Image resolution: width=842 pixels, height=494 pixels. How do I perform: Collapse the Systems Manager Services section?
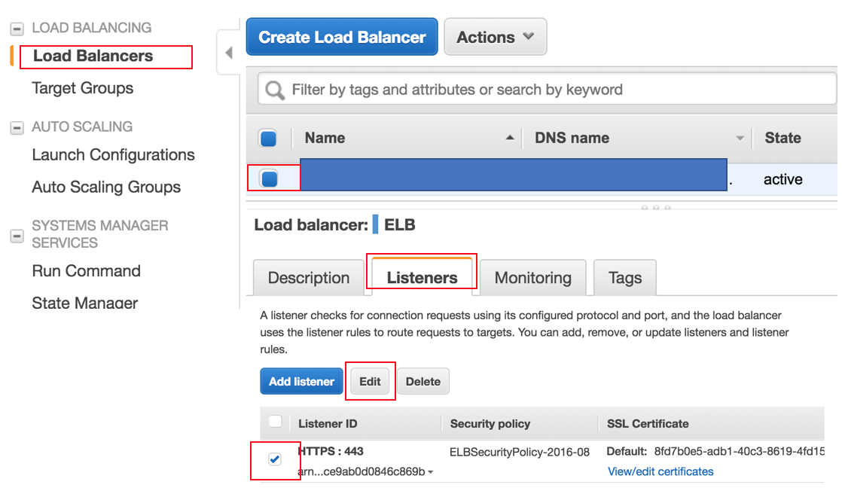point(17,235)
